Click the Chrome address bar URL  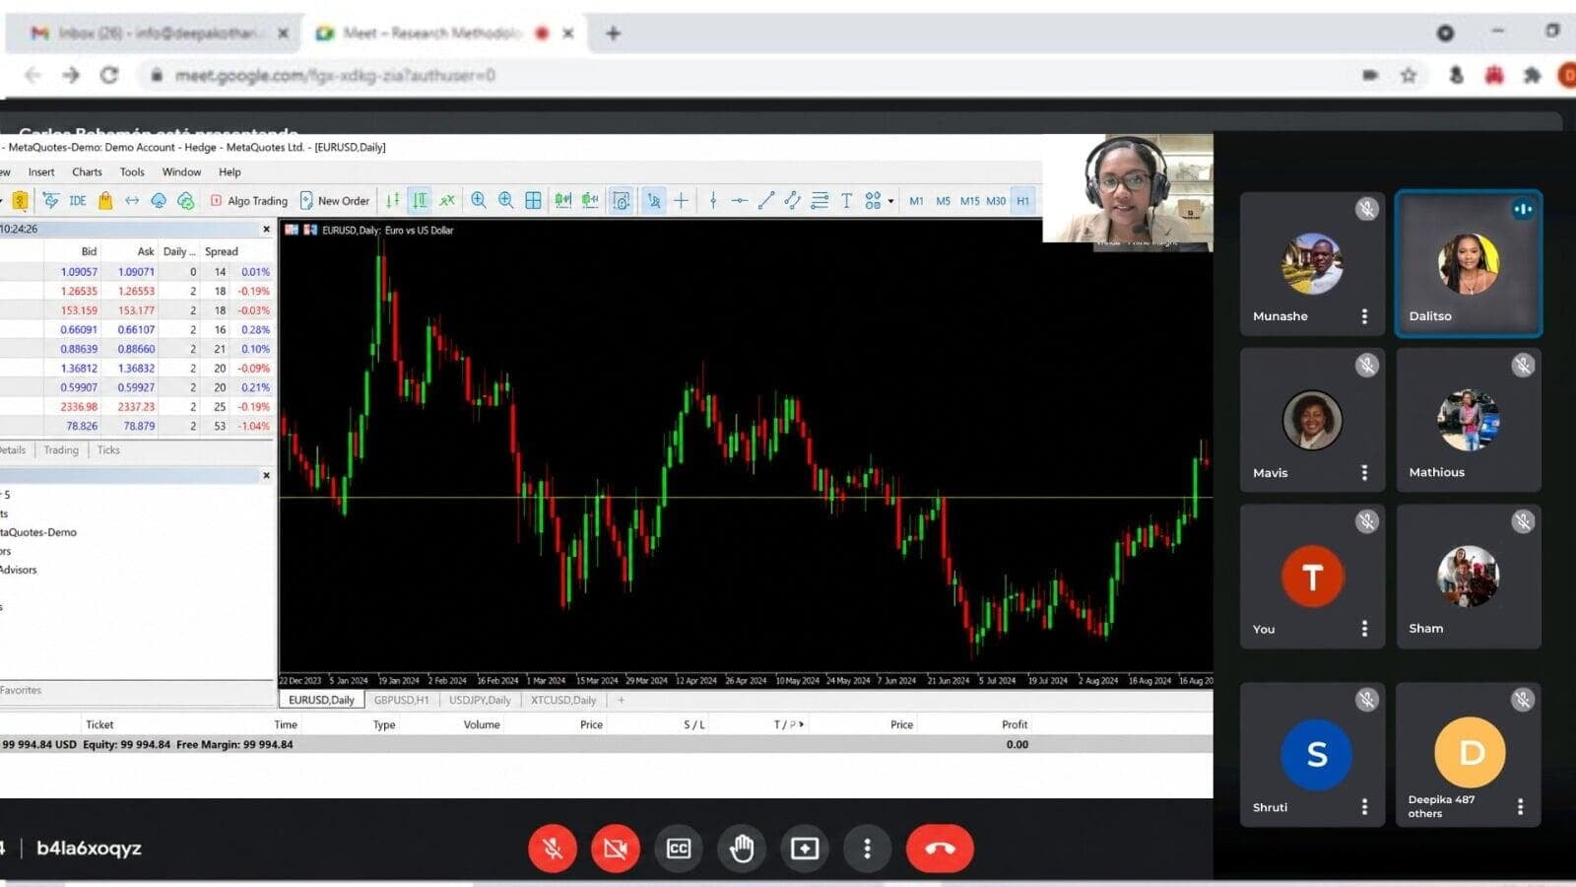[335, 75]
